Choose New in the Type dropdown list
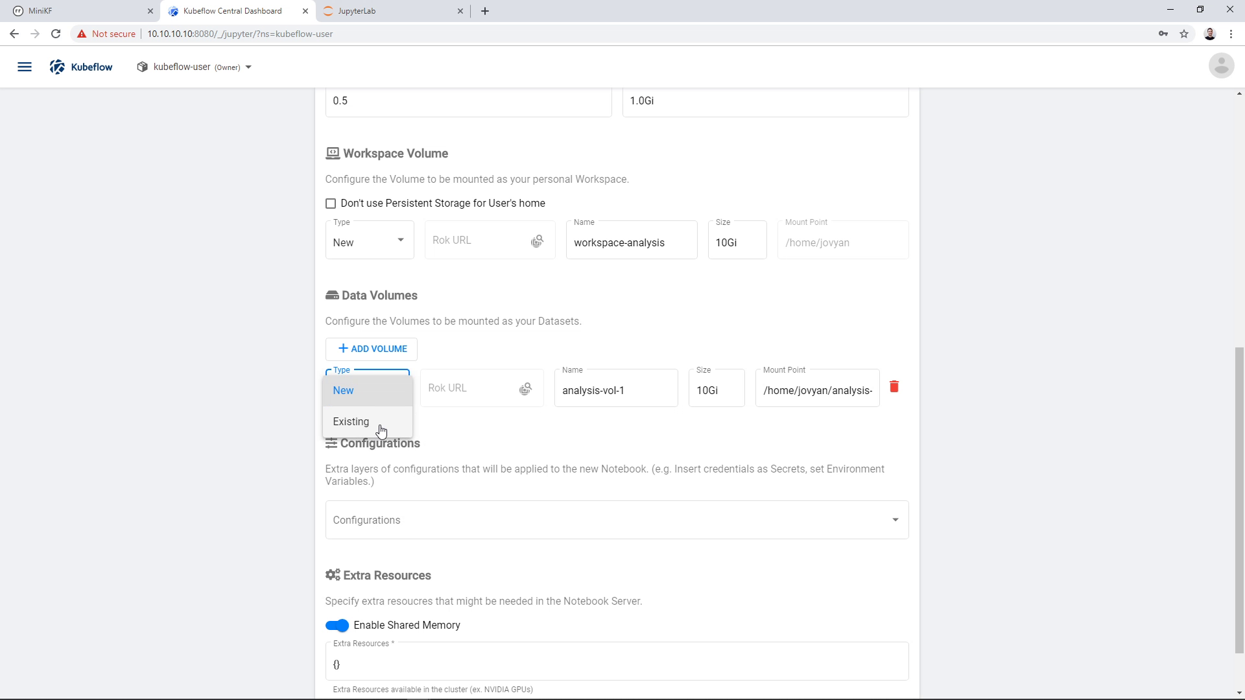This screenshot has height=700, width=1245. click(368, 390)
